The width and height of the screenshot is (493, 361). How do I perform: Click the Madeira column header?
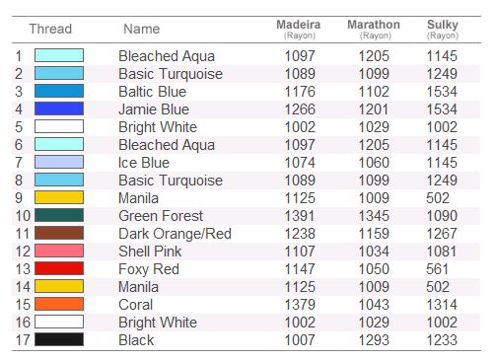(299, 29)
